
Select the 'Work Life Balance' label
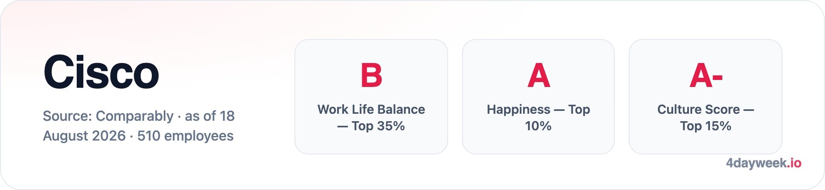click(371, 110)
